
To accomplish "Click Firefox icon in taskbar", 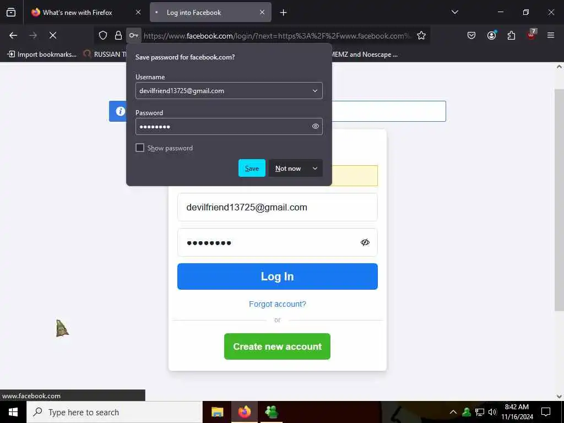I will coord(244,412).
